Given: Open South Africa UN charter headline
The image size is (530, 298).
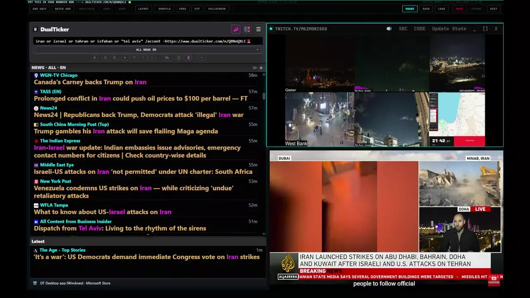Looking at the screenshot, I should click(143, 172).
